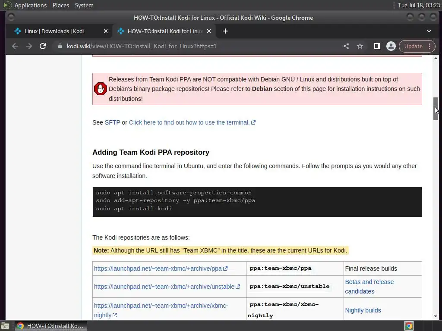The width and height of the screenshot is (442, 331).
Task: Click the window menu button at title bar left
Action: point(11,17)
